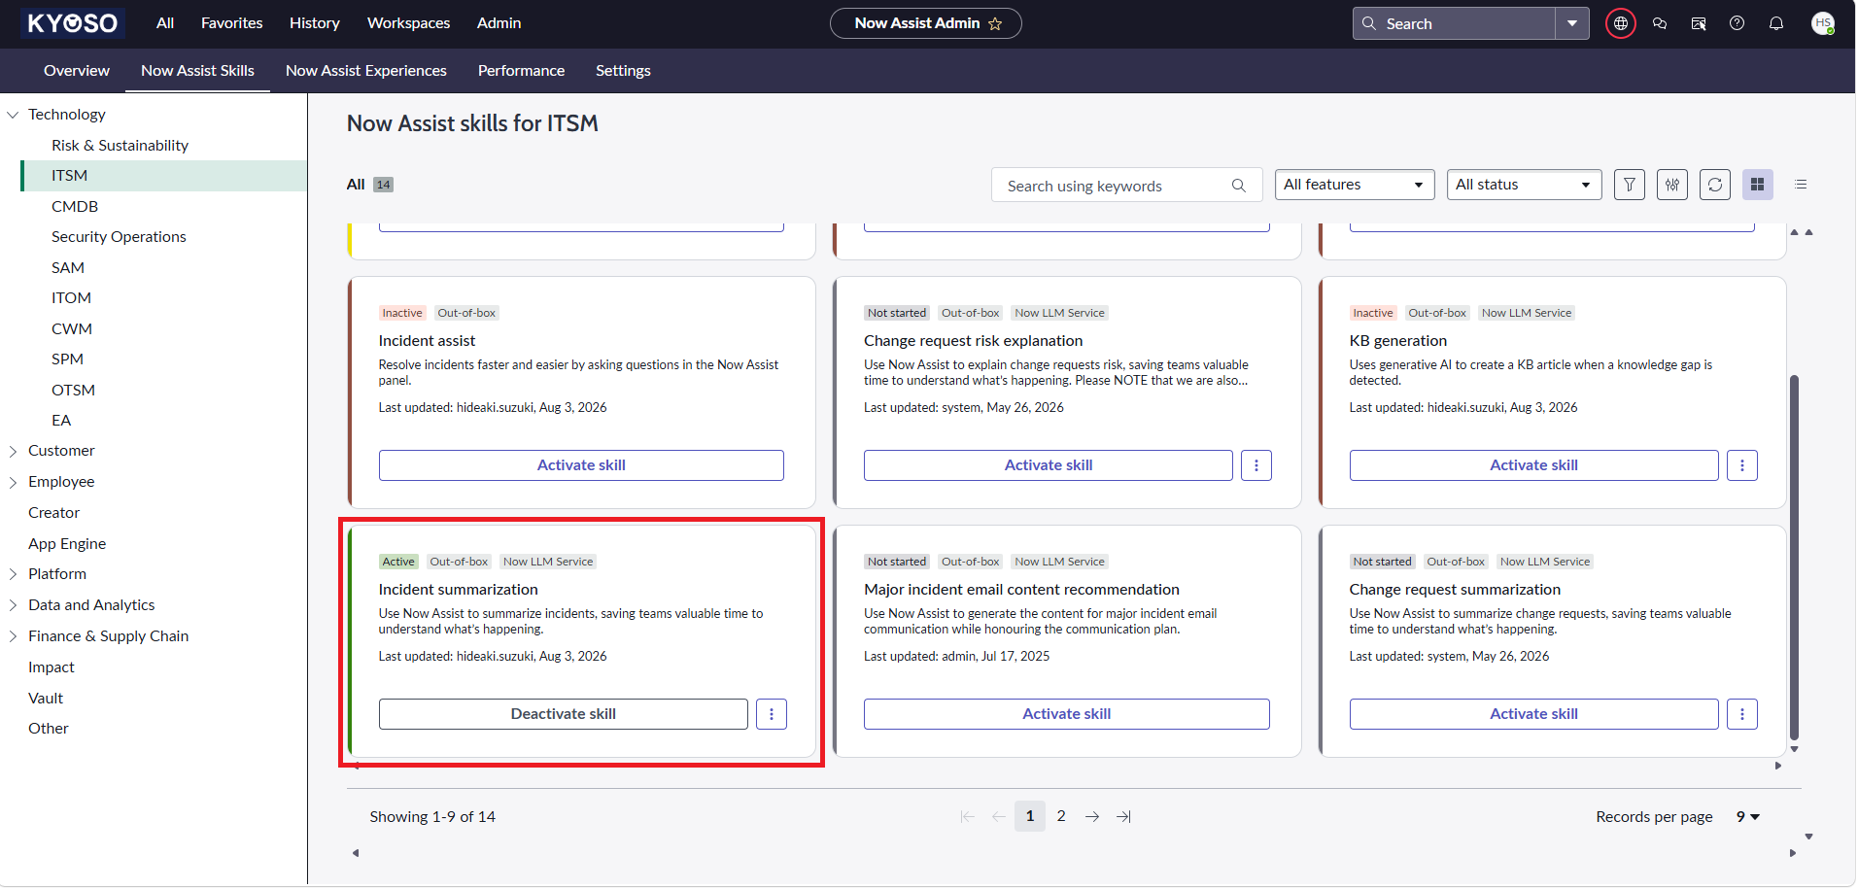Switch to the card grid view
Viewport: 1858px width, 889px height.
(x=1758, y=185)
